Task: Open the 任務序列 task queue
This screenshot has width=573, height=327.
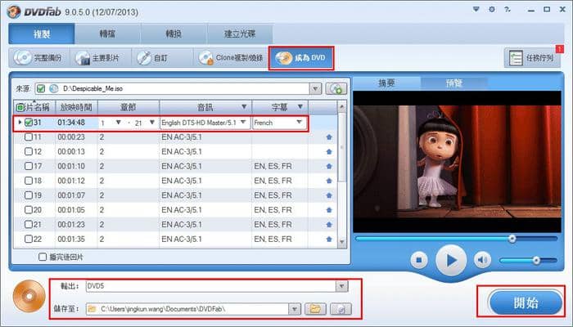Action: (x=532, y=58)
